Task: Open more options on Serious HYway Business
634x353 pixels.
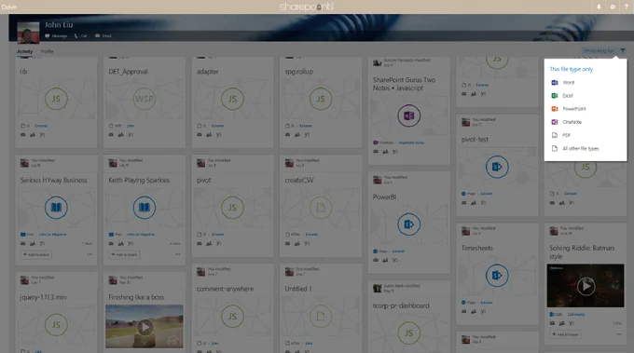Action: click(90, 254)
